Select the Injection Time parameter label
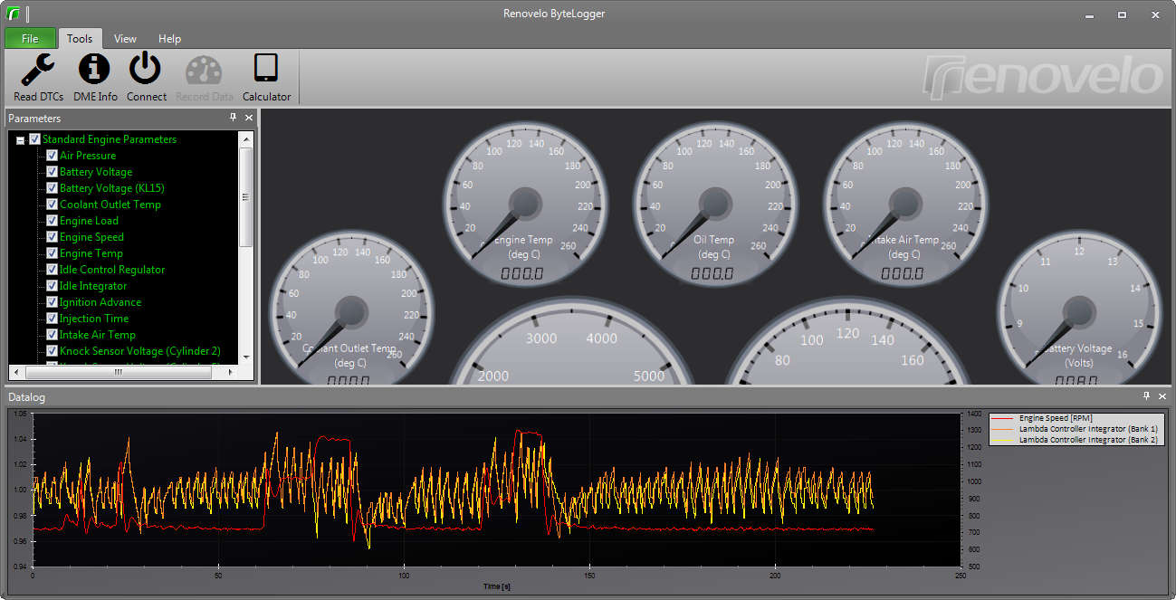 tap(94, 319)
